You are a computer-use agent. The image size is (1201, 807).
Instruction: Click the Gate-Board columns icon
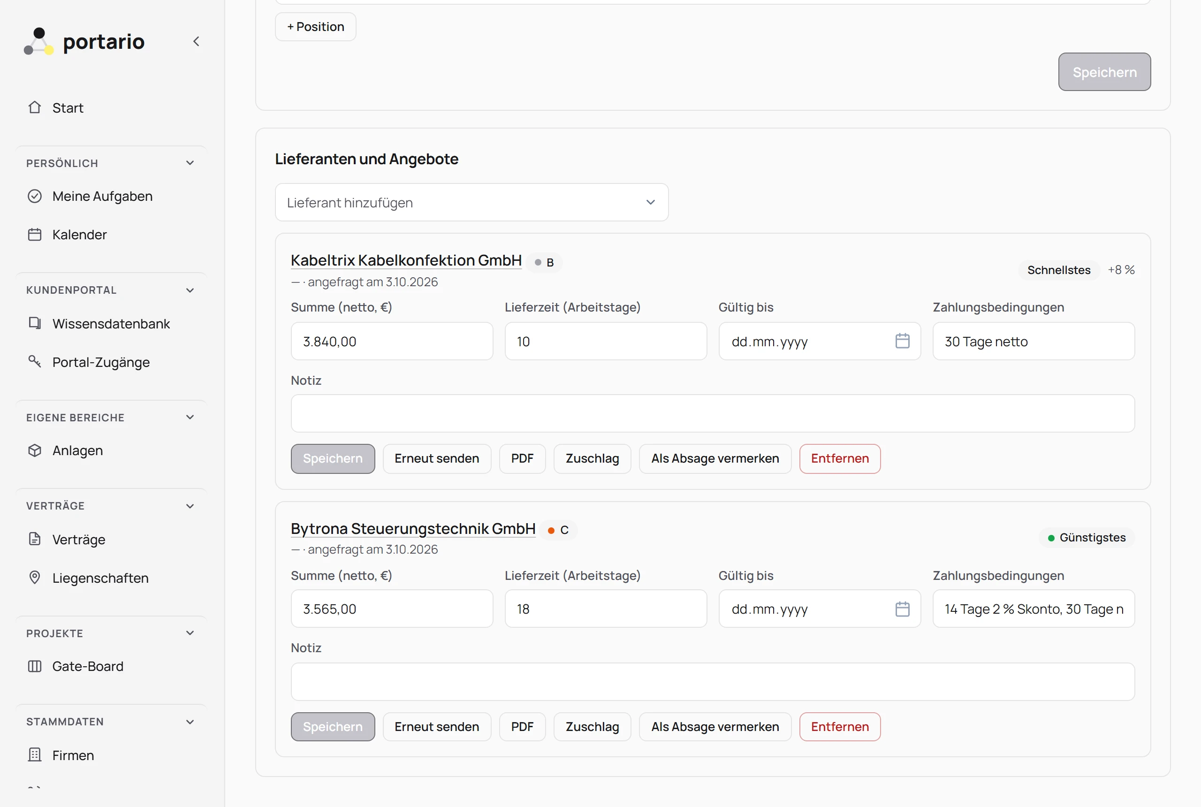34,666
